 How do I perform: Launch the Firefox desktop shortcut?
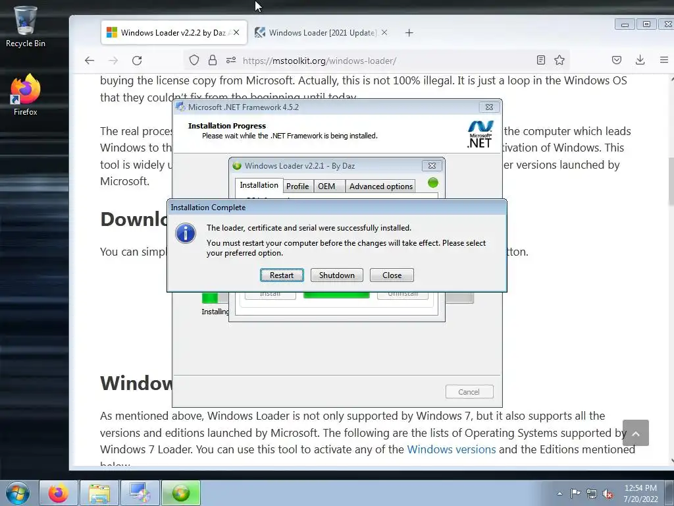26,95
